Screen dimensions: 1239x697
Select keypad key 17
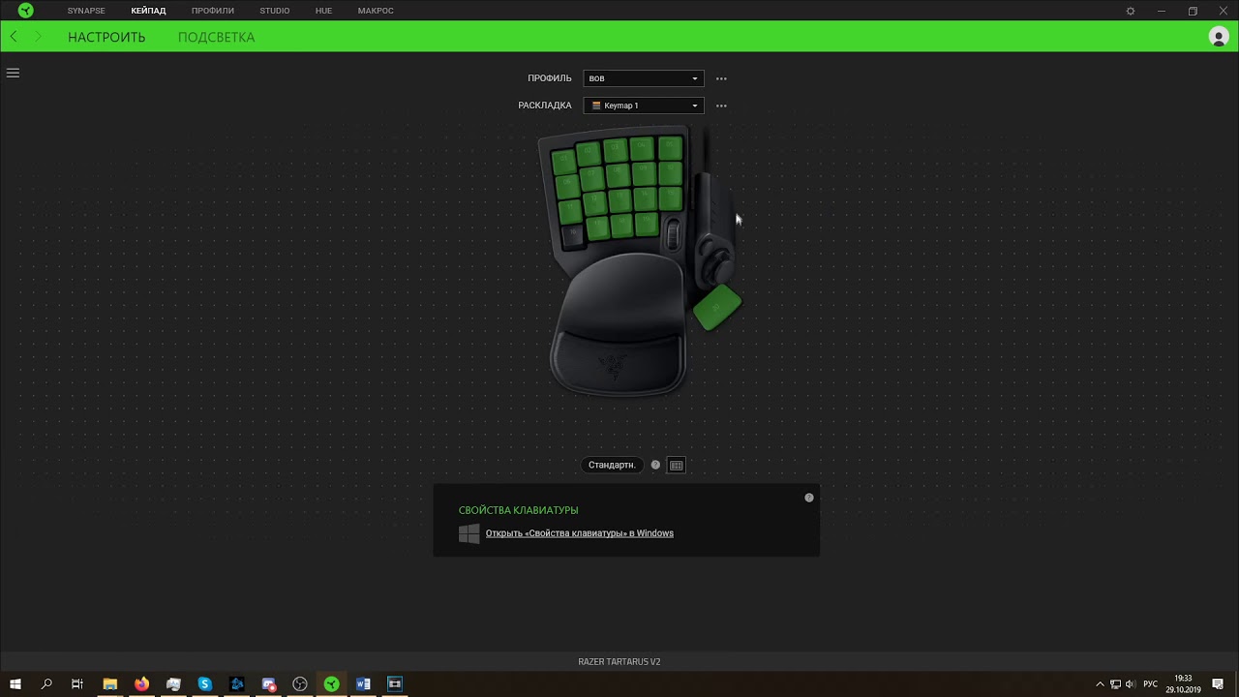598,227
